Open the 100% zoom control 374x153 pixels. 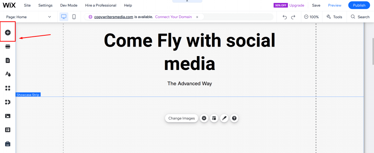click(x=311, y=17)
